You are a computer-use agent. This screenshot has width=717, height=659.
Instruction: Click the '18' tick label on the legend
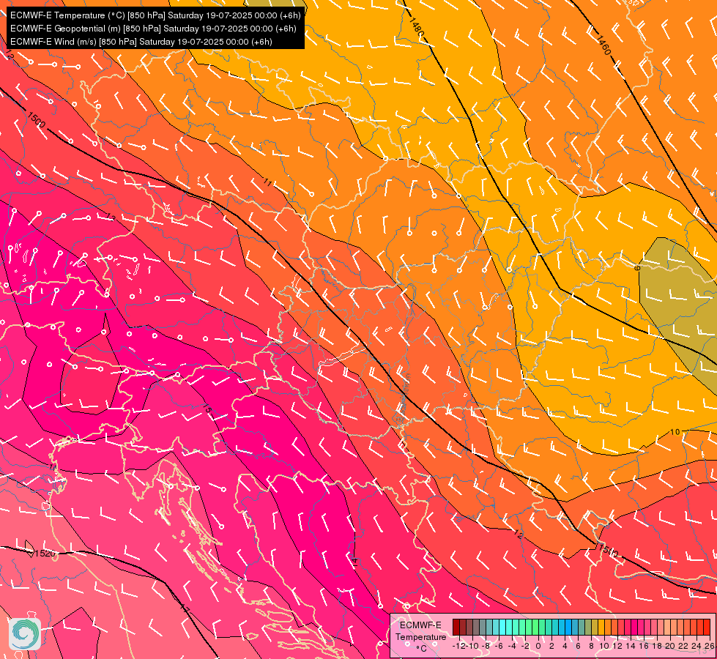[x=657, y=647]
